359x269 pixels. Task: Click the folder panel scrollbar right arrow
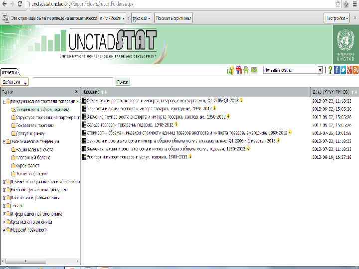(77, 261)
